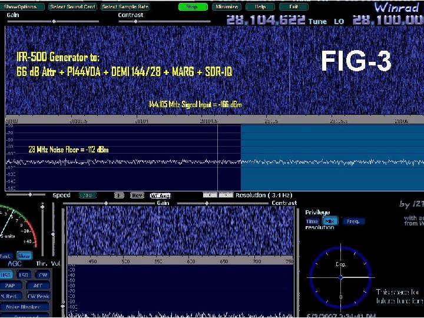Select LSB demodulation mode

click(24, 275)
